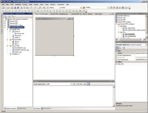Open the Build menu
Image resolution: width=148 pixels, height=113 pixels.
pyautogui.click(x=30, y=4)
